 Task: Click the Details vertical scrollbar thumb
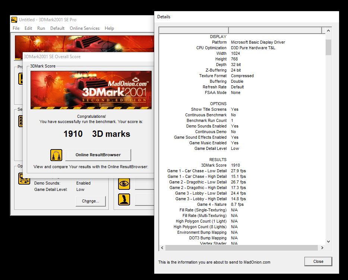click(x=329, y=47)
